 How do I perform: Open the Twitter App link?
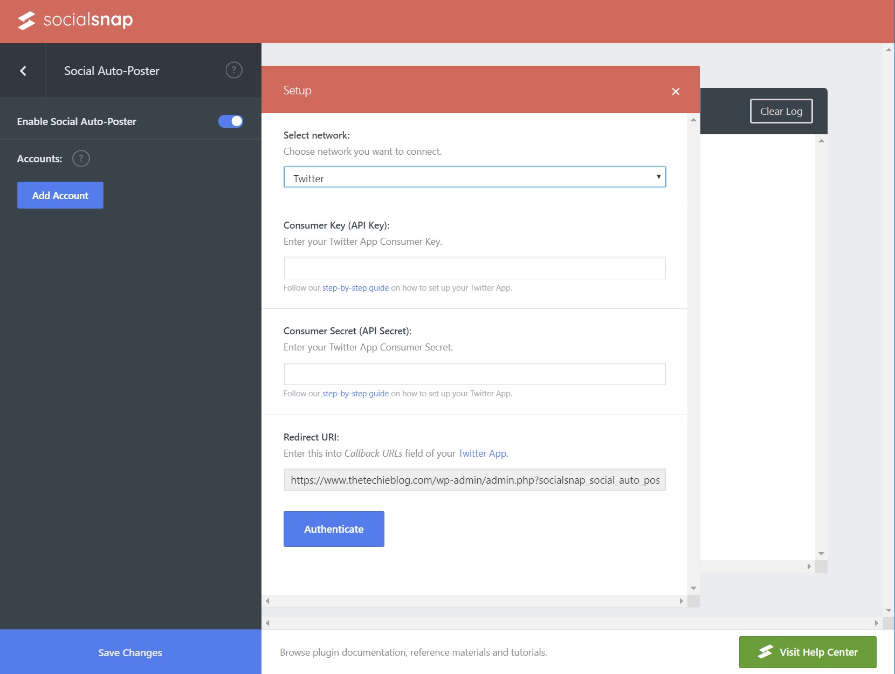click(482, 453)
